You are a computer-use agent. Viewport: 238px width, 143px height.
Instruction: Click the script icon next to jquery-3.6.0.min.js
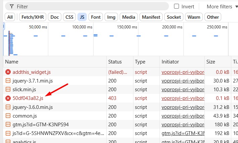pyautogui.click(x=8, y=107)
